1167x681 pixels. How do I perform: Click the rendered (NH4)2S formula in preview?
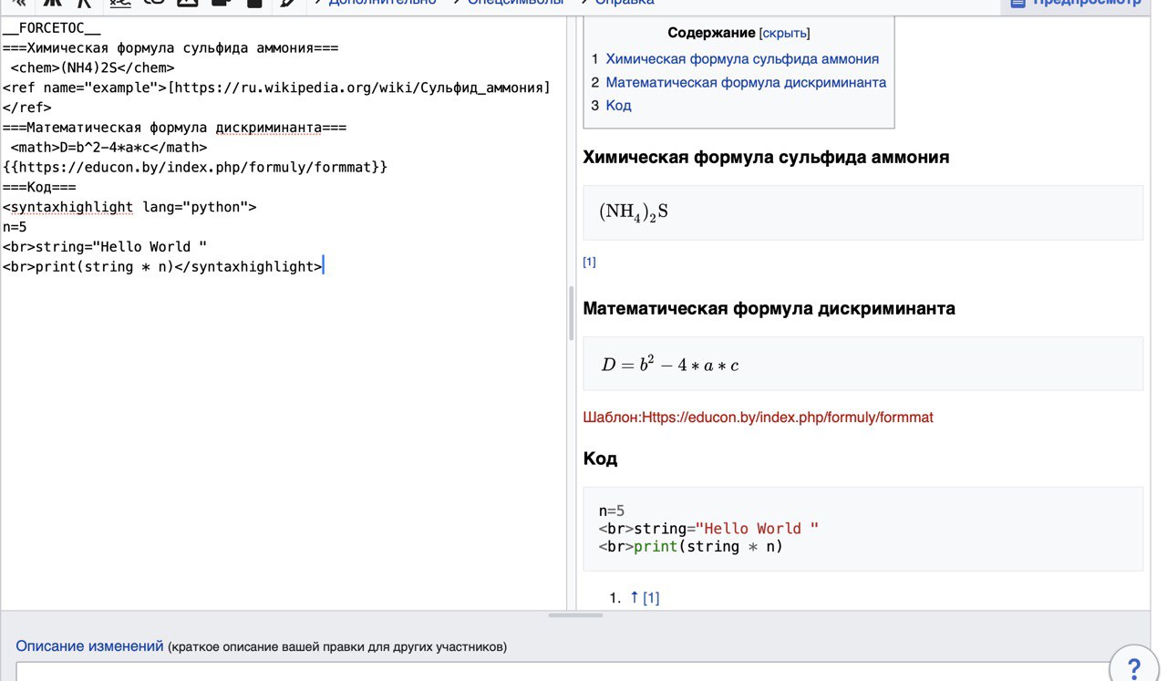coord(634,212)
